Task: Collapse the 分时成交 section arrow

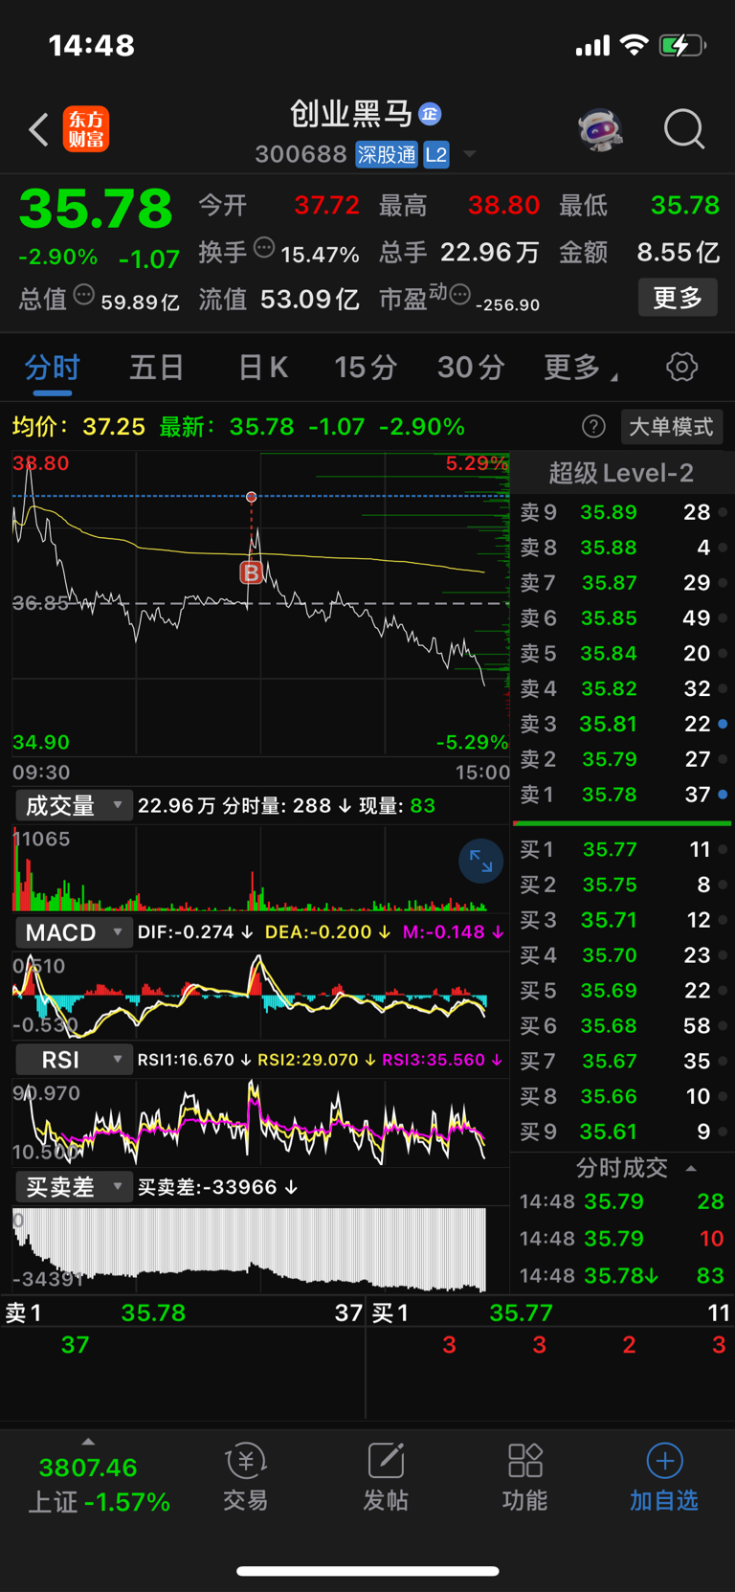Action: (691, 1168)
